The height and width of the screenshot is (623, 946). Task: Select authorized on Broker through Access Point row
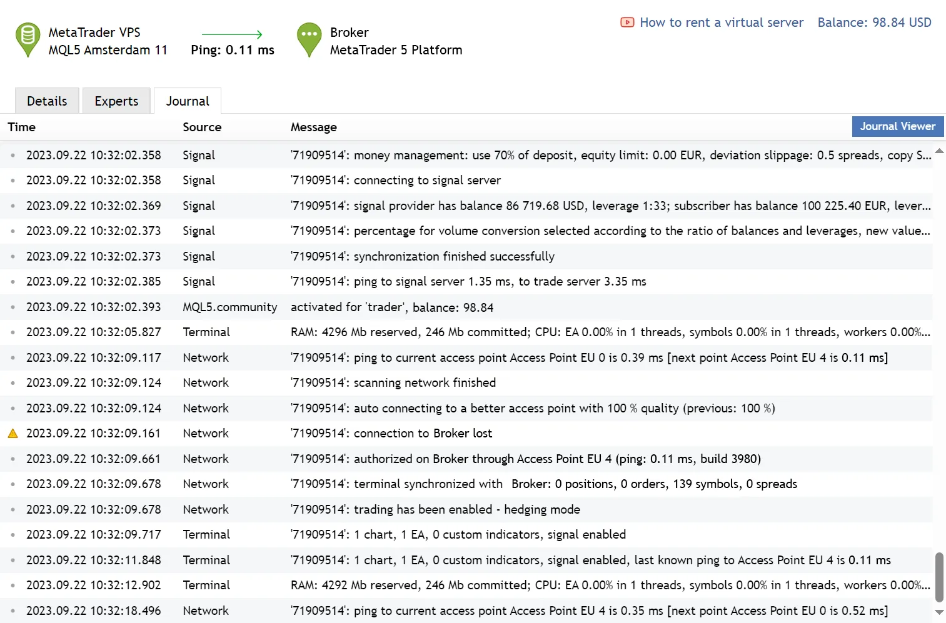(466, 459)
